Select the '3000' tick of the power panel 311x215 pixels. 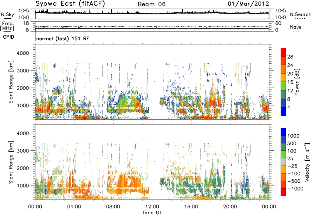pyautogui.click(x=23, y=71)
